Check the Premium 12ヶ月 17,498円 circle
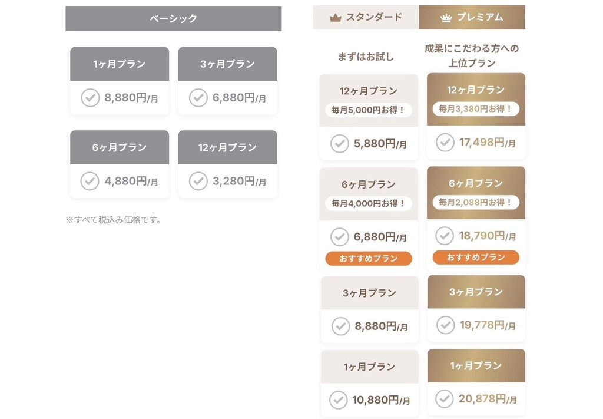 445,143
